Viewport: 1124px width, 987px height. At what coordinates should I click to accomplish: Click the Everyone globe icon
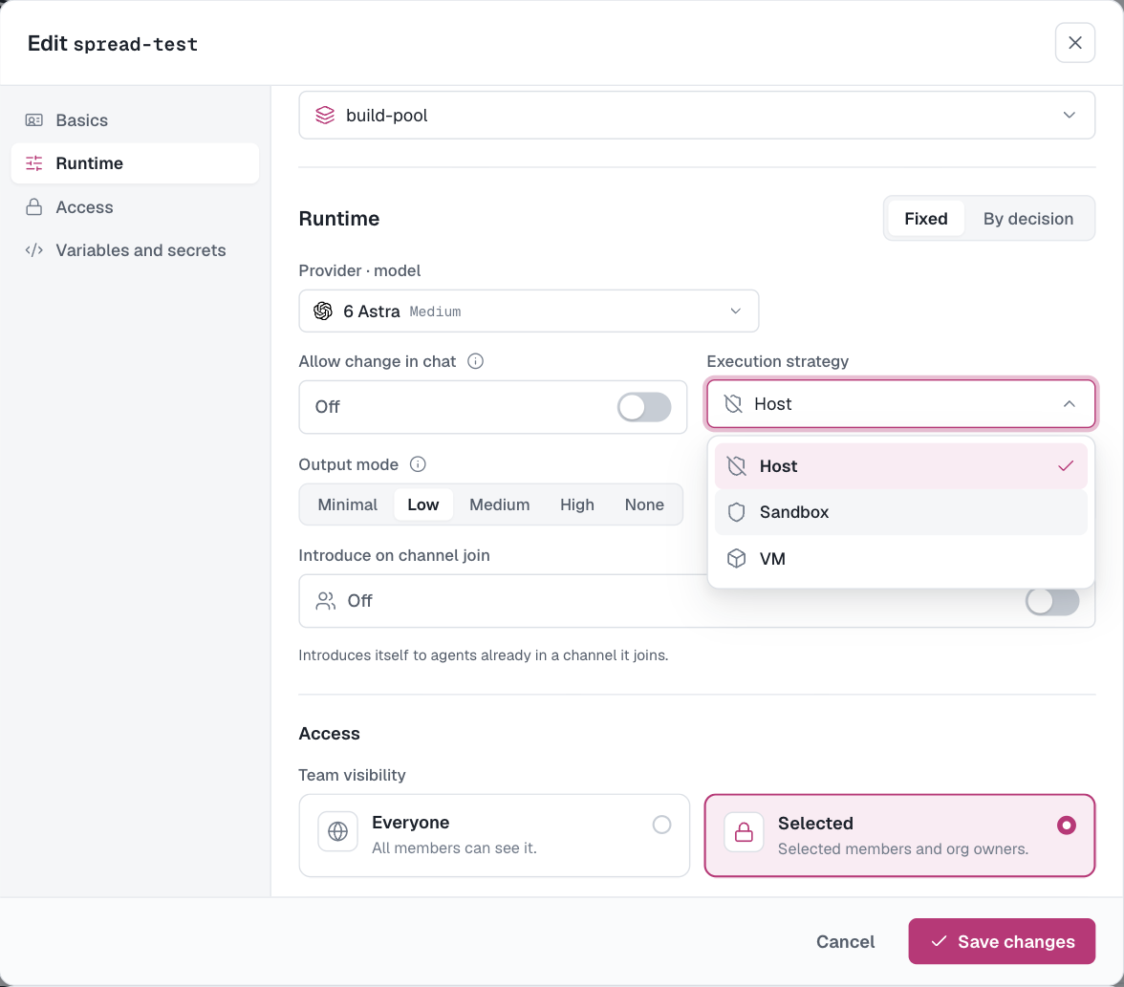(x=337, y=831)
